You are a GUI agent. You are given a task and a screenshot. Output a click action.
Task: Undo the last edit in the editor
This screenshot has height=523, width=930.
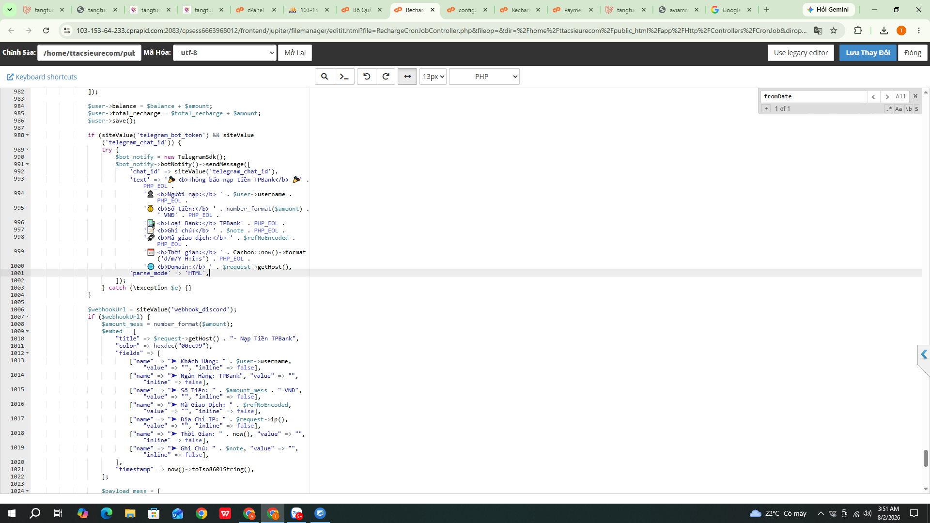pos(367,77)
